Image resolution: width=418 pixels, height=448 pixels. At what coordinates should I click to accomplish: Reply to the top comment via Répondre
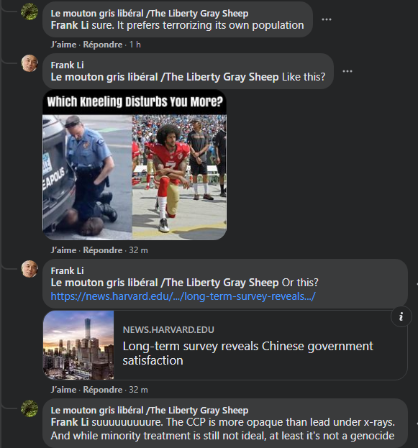coord(103,45)
